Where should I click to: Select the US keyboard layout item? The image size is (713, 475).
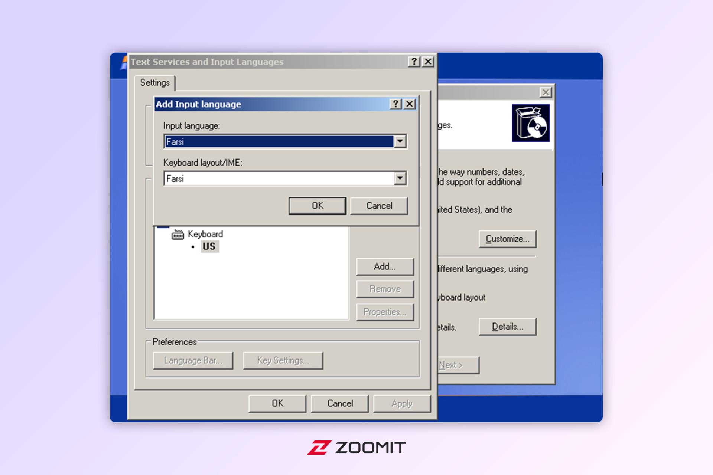209,246
